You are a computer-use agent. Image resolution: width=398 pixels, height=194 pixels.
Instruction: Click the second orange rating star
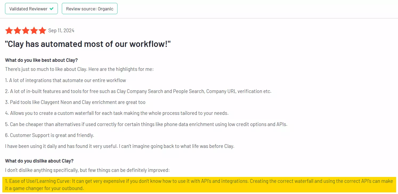[x=17, y=31]
